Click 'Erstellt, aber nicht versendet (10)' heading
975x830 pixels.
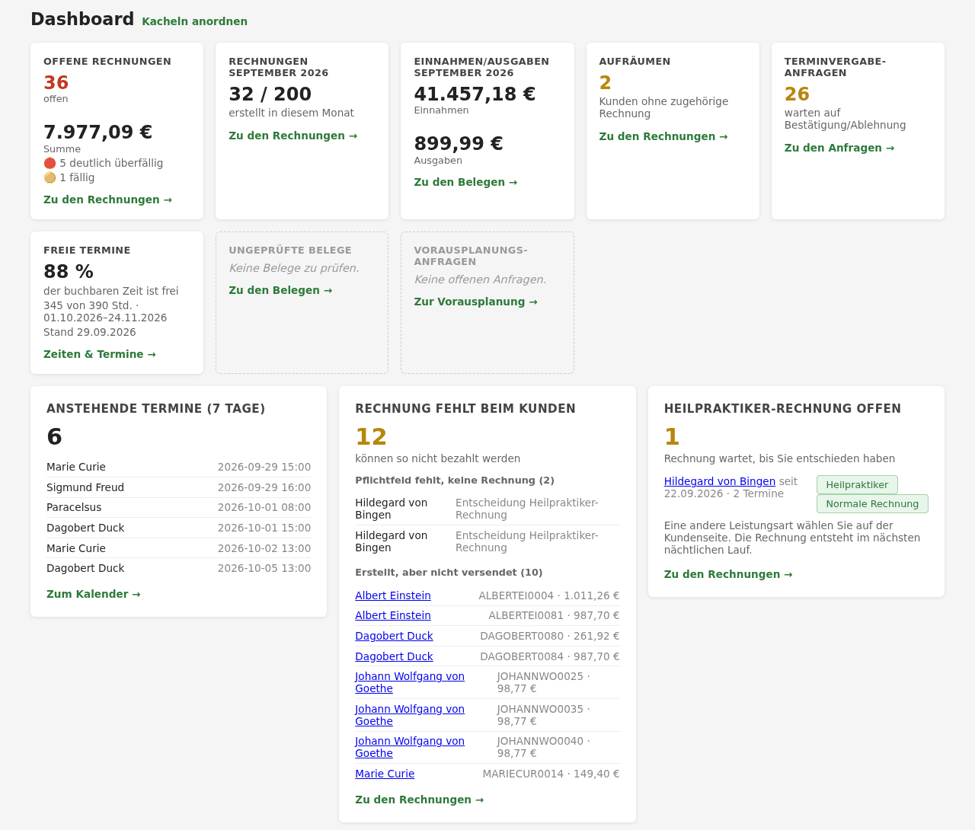click(x=449, y=573)
